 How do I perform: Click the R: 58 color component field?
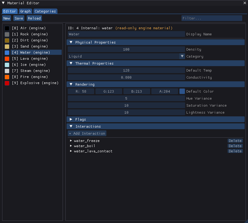point(81,91)
